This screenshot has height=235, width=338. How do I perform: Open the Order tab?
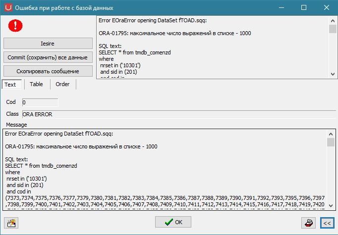click(62, 84)
